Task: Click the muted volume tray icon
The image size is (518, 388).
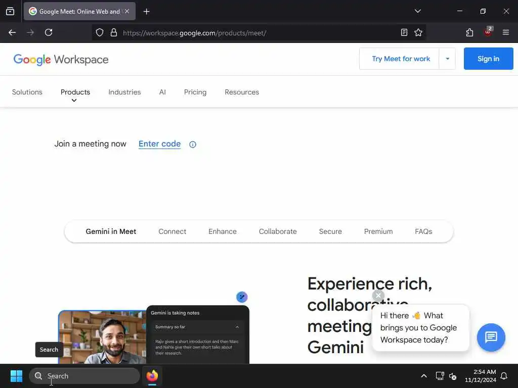Action: [x=453, y=376]
